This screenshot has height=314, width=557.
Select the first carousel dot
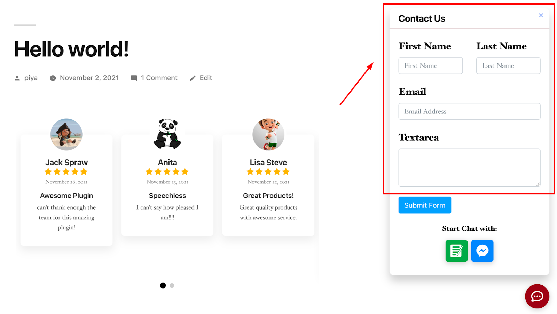[x=163, y=285]
